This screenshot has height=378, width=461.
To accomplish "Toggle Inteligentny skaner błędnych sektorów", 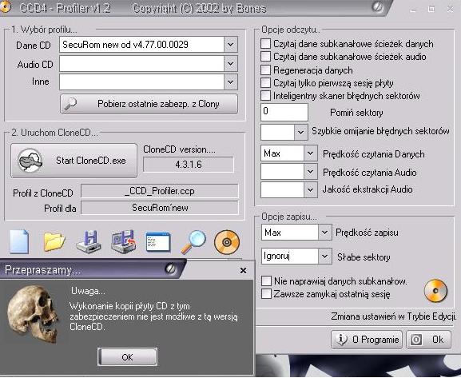I will coord(265,96).
